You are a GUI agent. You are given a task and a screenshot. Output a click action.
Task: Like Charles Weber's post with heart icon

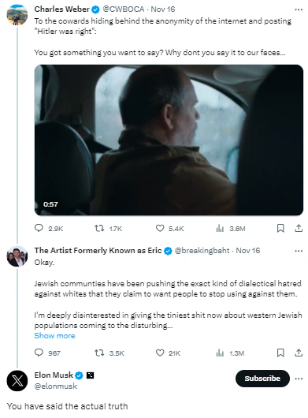[160, 228]
